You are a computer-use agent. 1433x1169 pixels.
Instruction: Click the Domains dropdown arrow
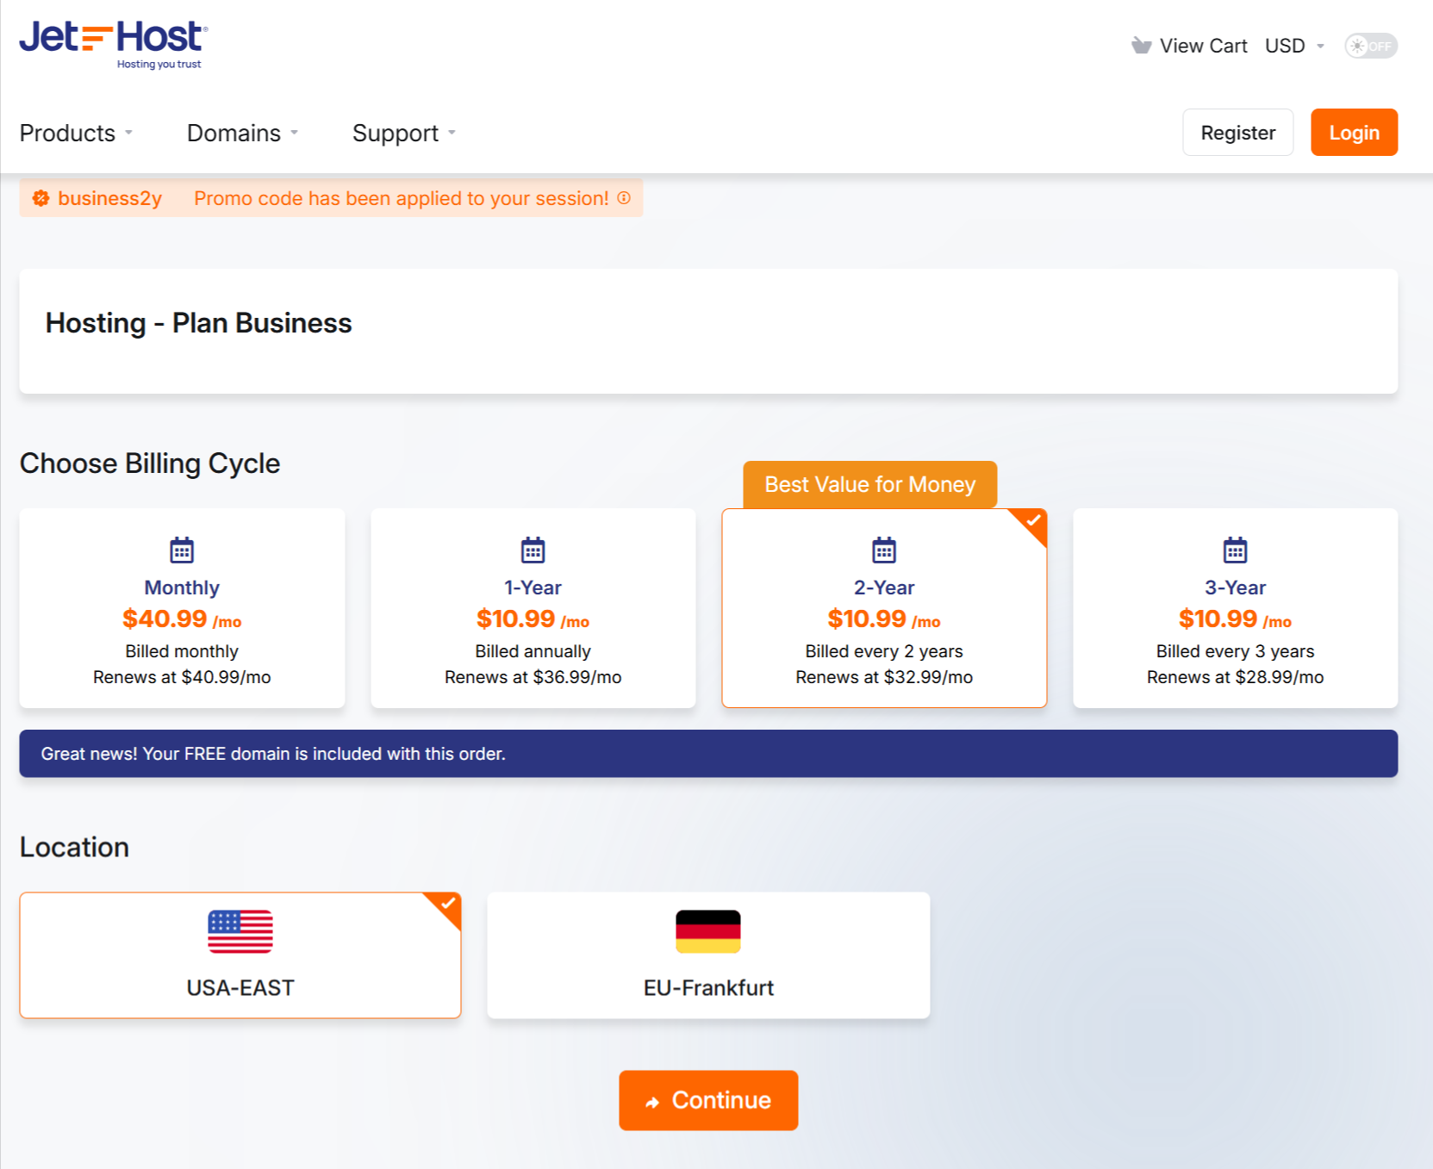tap(294, 133)
